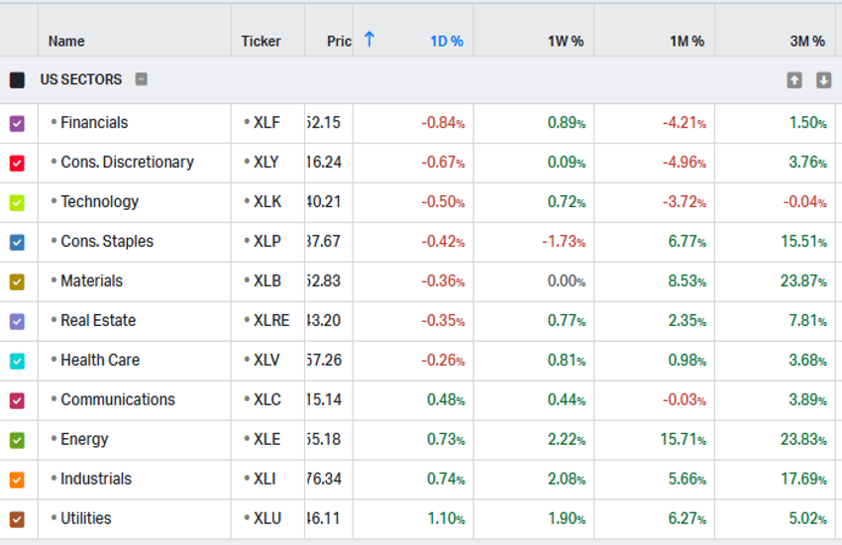The image size is (842, 545).
Task: Sort by the 1M % column header
Action: pos(685,42)
